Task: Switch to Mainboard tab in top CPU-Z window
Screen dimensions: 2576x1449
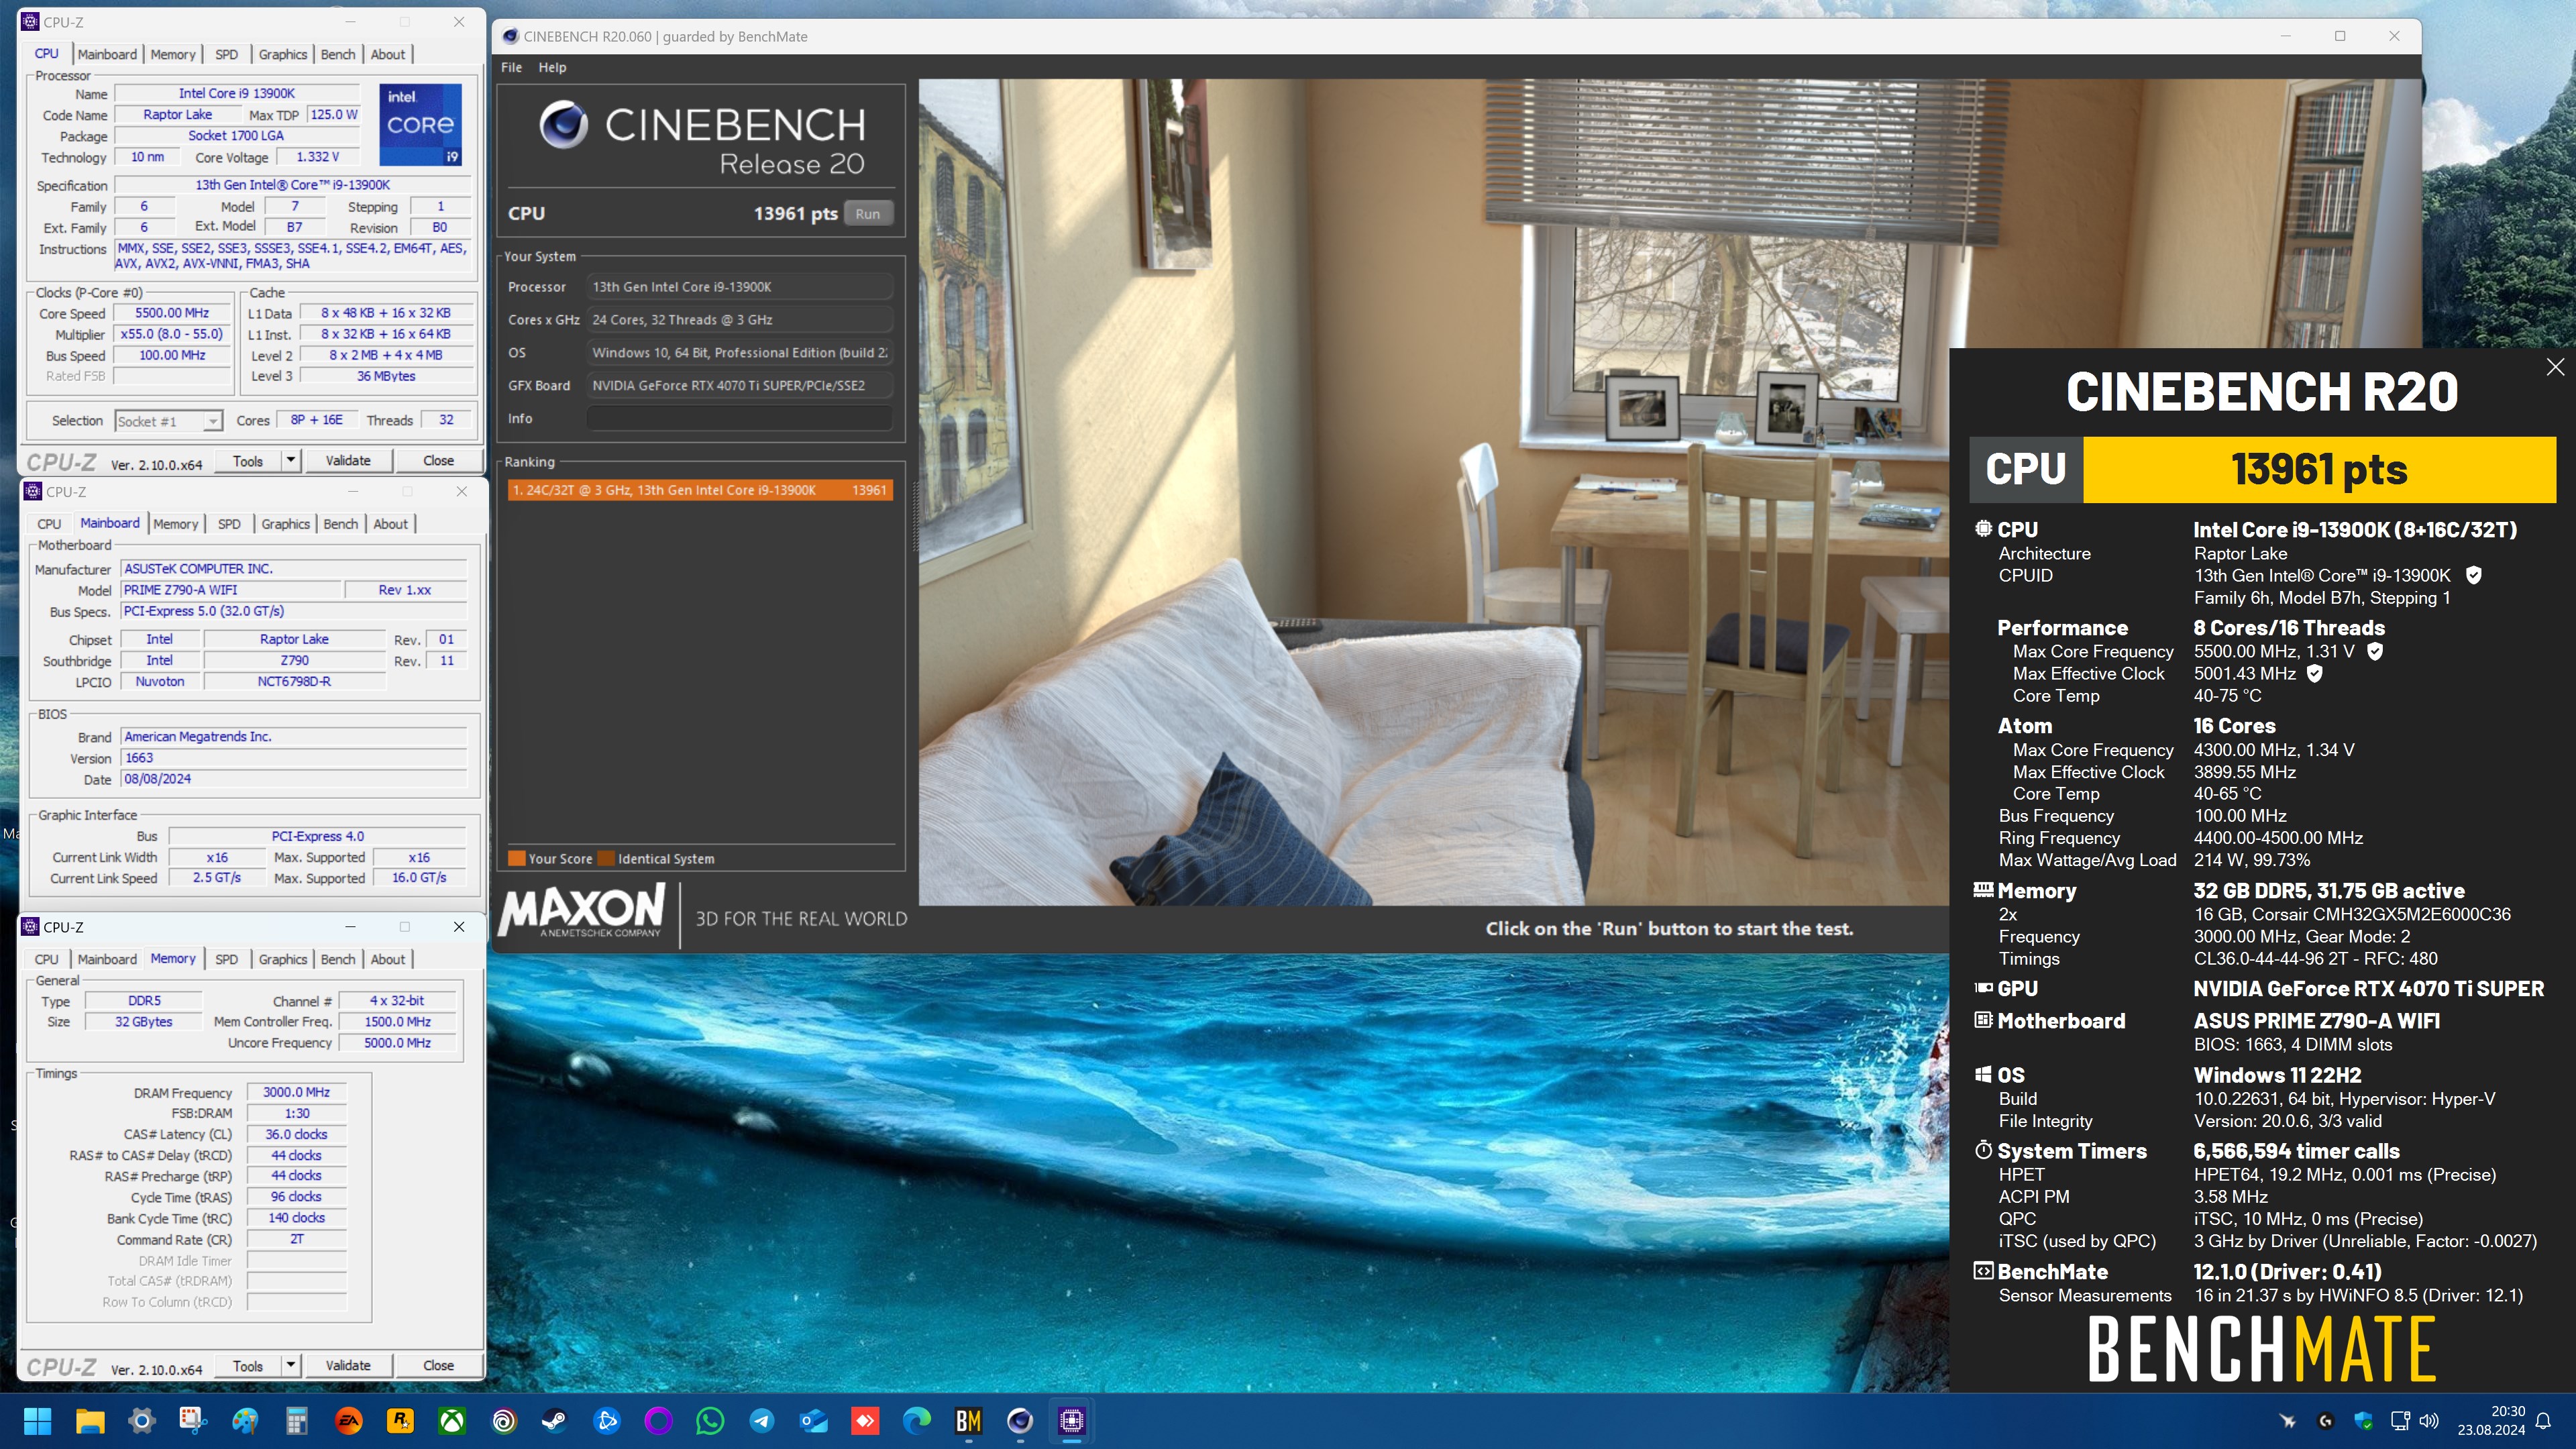Action: (x=107, y=54)
